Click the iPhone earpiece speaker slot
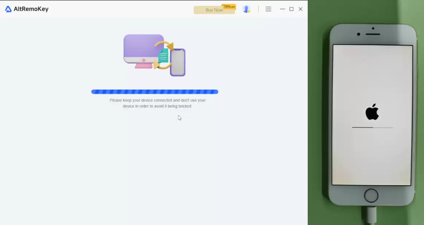Viewport: 424px width, 225px height. pos(373,34)
